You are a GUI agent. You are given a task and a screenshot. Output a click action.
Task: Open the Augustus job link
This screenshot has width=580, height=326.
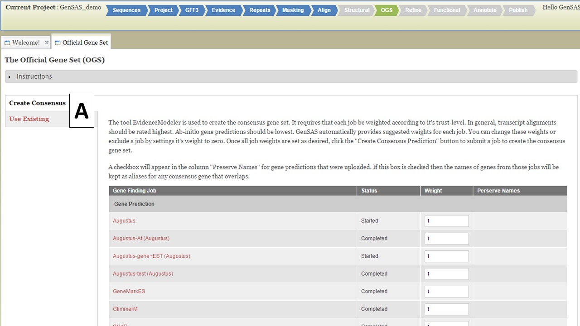pyautogui.click(x=124, y=221)
